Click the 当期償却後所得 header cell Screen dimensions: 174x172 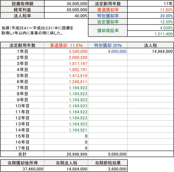(22, 163)
